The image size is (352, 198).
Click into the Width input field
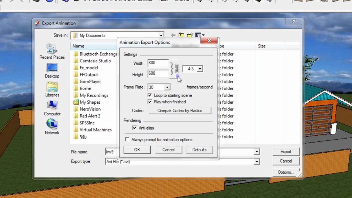click(158, 63)
